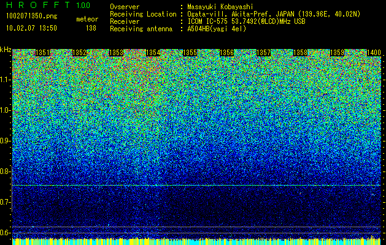Screen dimensions: 386x245
Task: Click the Ovserver label
Action: pos(125,7)
